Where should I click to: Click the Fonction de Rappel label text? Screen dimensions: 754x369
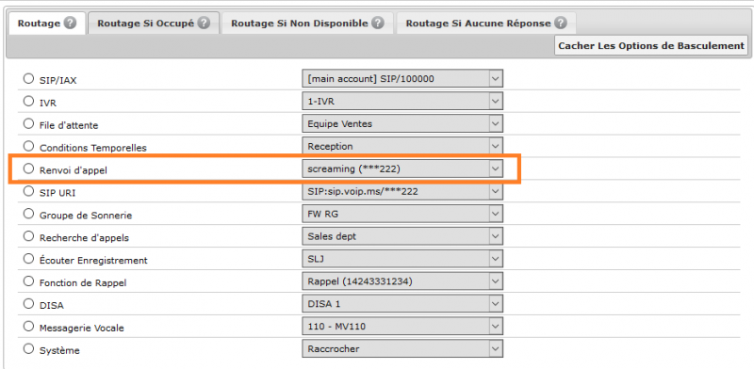point(83,283)
